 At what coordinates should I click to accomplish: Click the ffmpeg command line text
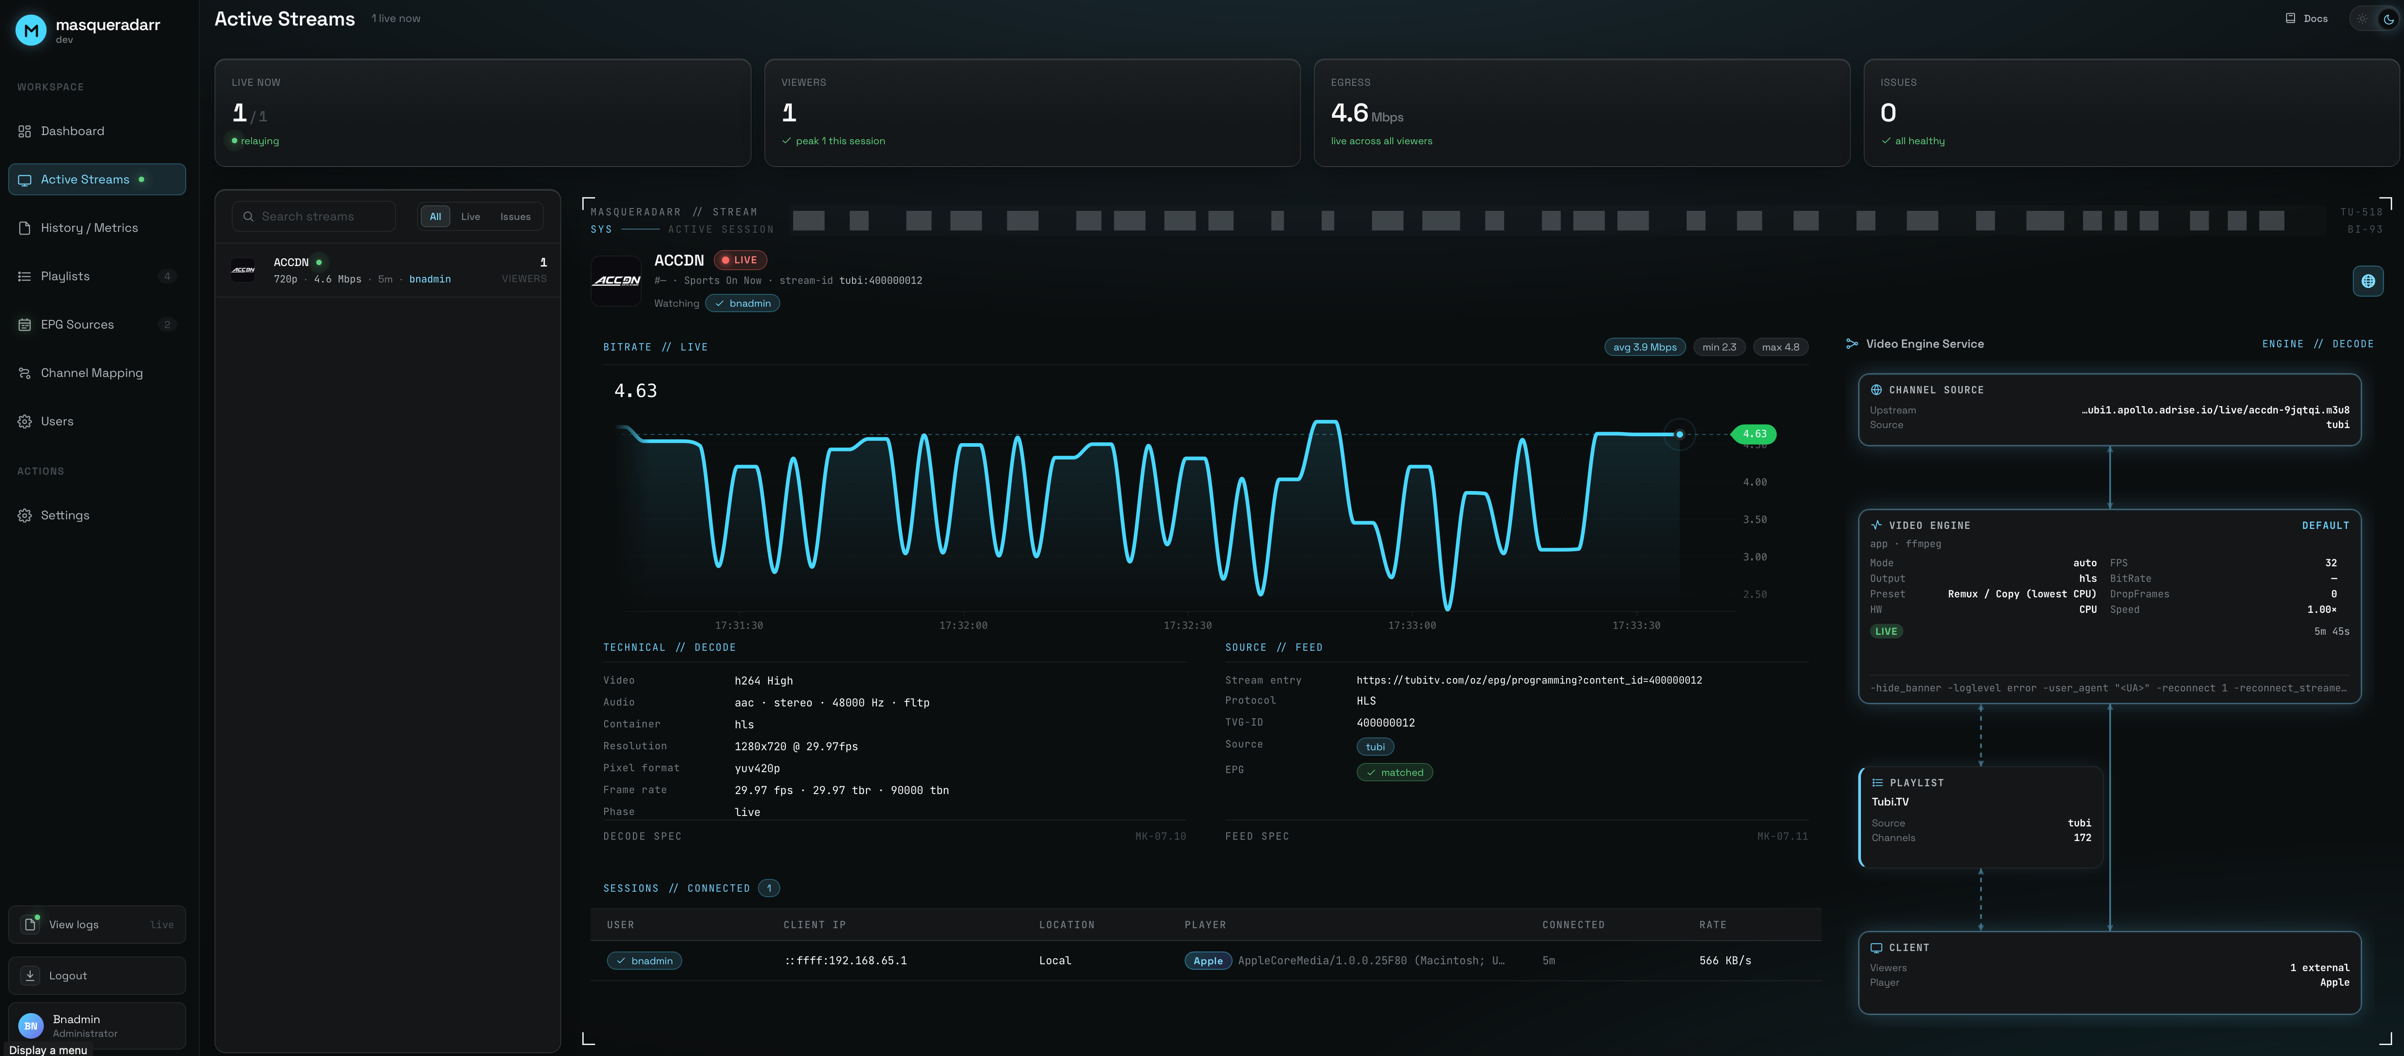(2108, 689)
